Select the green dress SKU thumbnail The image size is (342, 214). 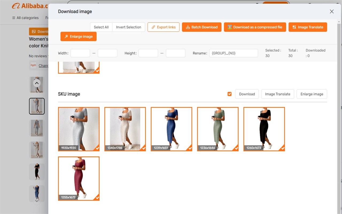pos(218,129)
